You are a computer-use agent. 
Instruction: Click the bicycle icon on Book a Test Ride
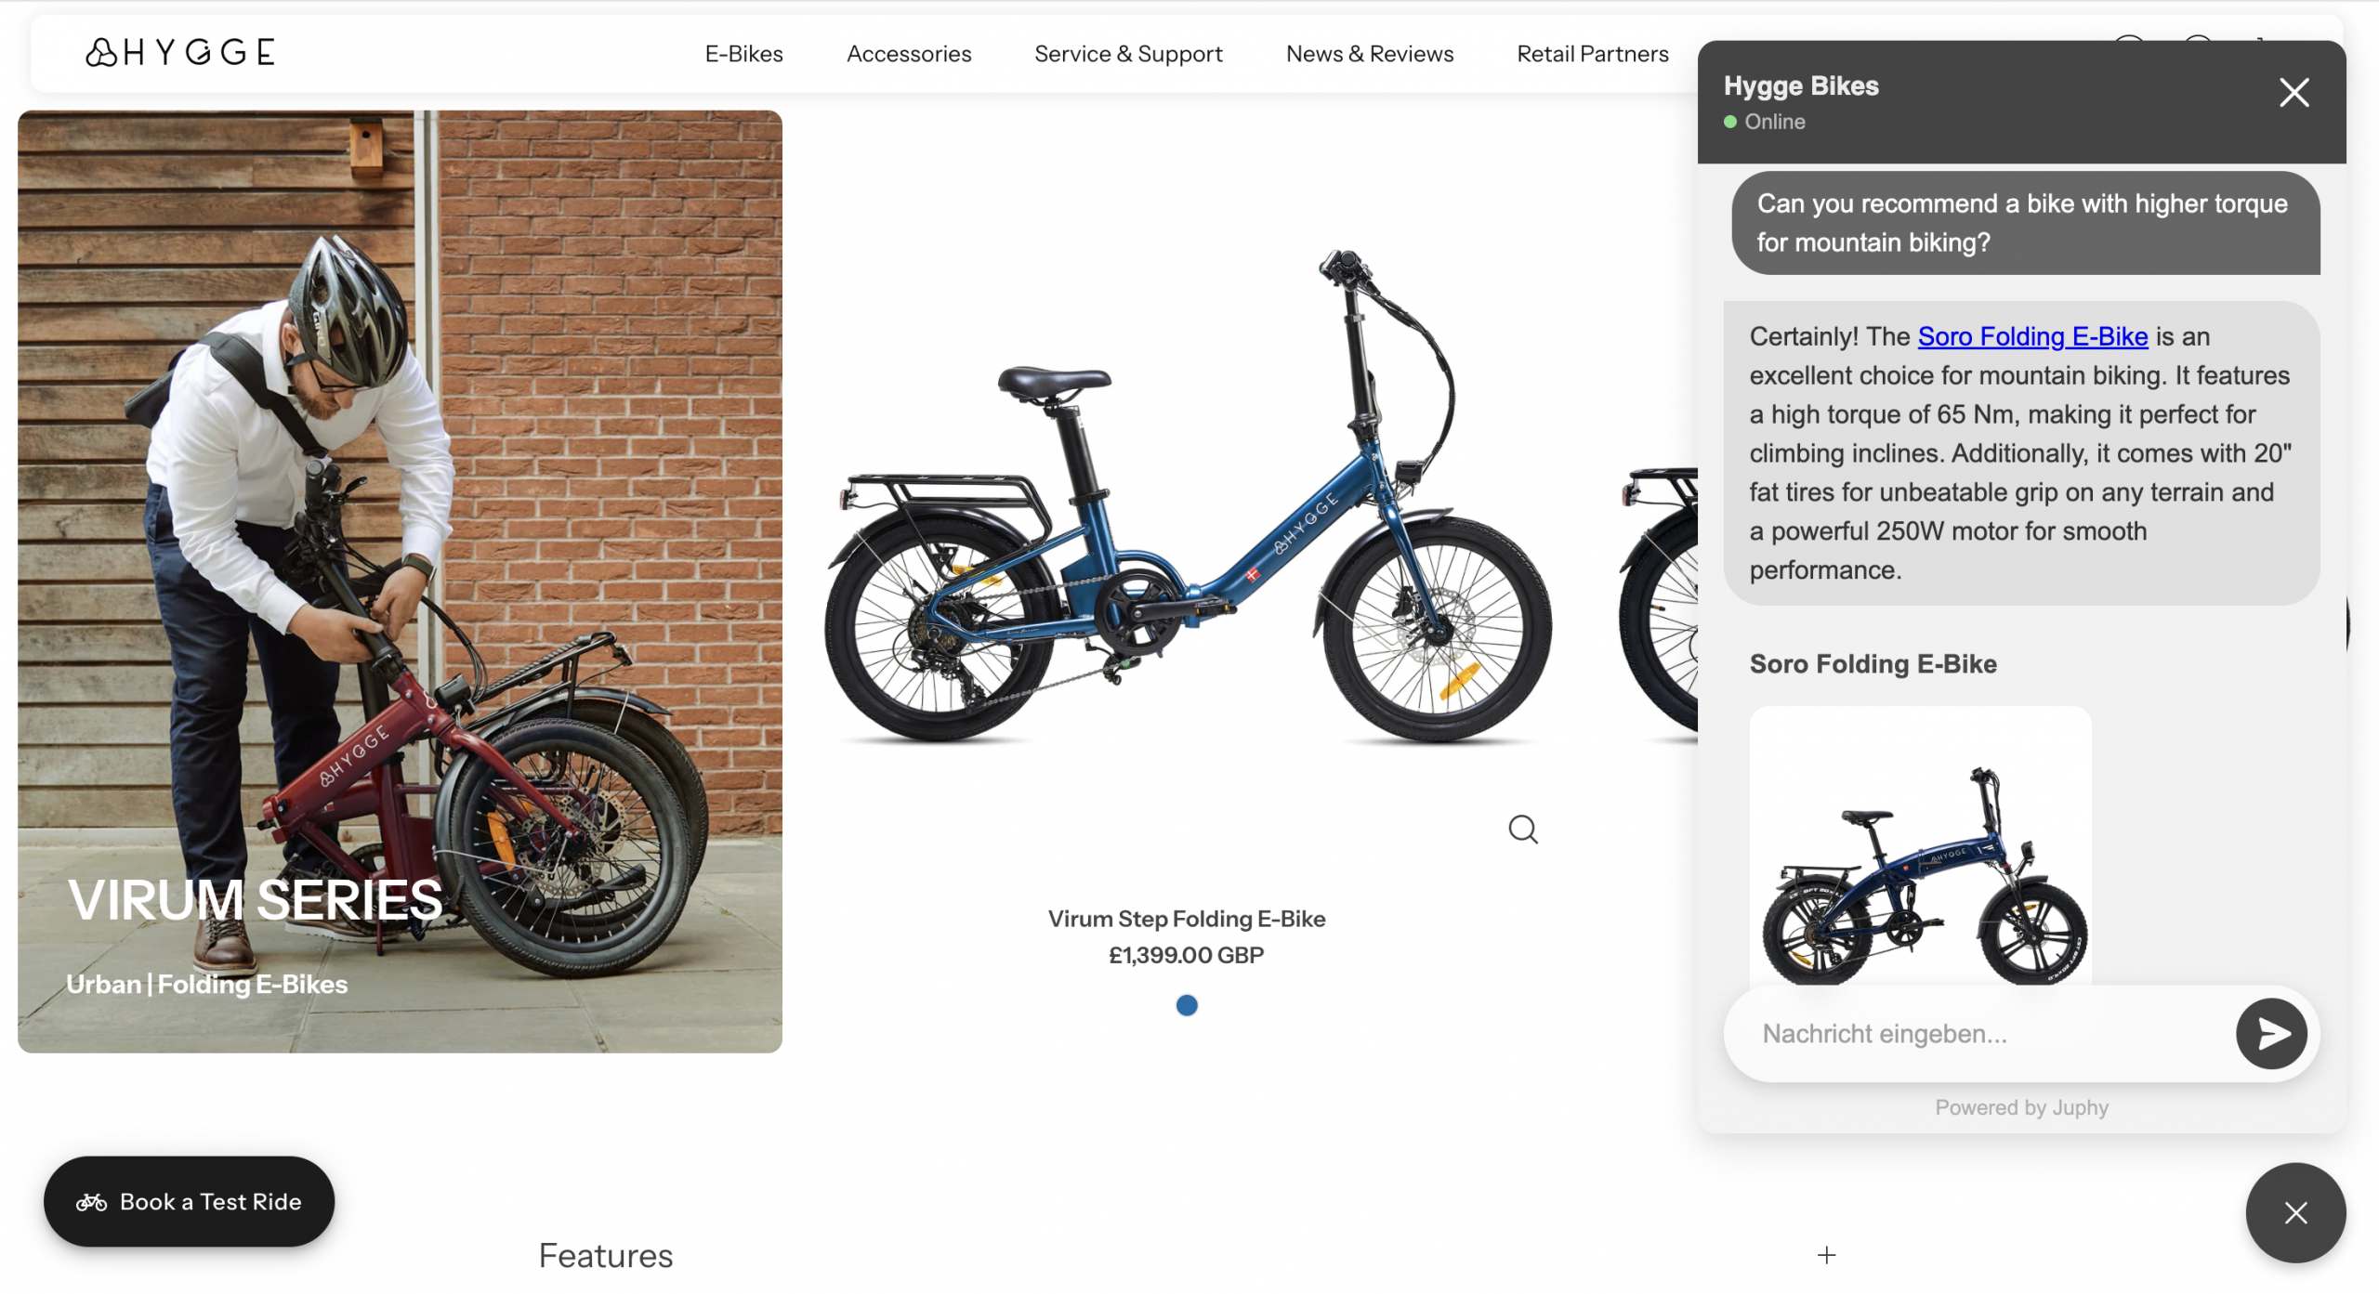(91, 1202)
